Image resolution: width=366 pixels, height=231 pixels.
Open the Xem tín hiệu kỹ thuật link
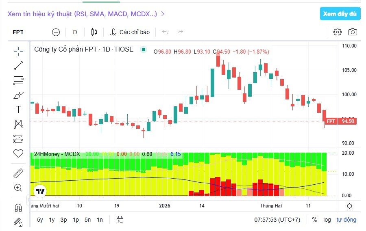(x=86, y=14)
